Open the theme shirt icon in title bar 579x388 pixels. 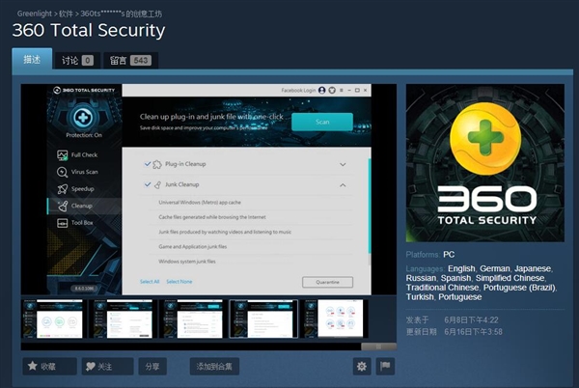tap(332, 90)
